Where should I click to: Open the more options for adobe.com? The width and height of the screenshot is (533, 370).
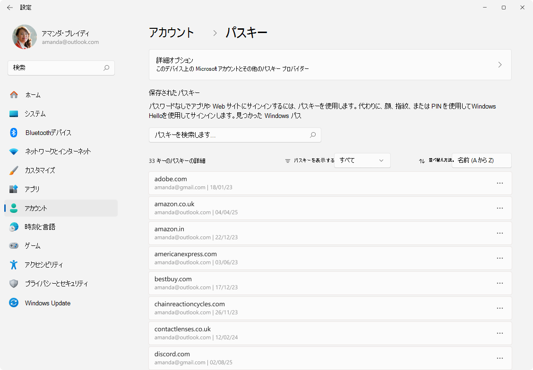tap(500, 183)
